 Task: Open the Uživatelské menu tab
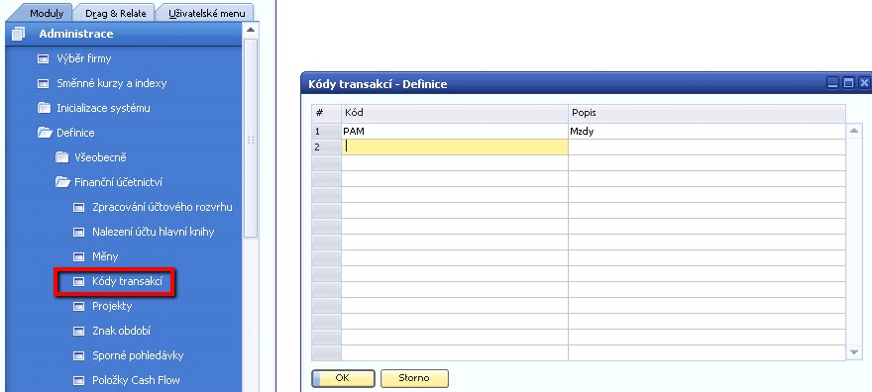point(206,13)
